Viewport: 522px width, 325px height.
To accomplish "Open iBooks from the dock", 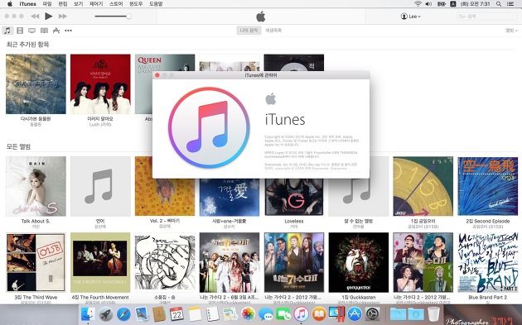I will (x=319, y=313).
